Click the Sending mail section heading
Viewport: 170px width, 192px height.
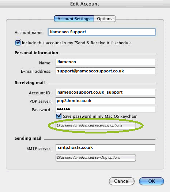(x=28, y=138)
